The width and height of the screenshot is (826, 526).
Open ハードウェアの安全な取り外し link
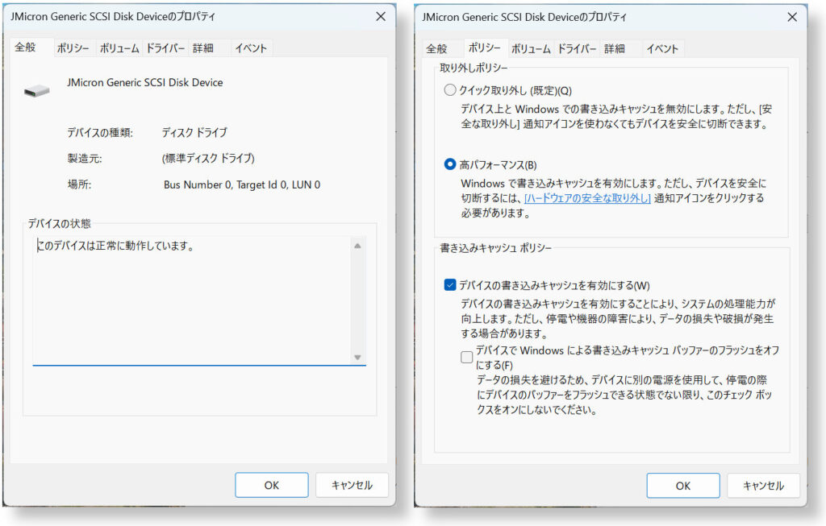[587, 198]
